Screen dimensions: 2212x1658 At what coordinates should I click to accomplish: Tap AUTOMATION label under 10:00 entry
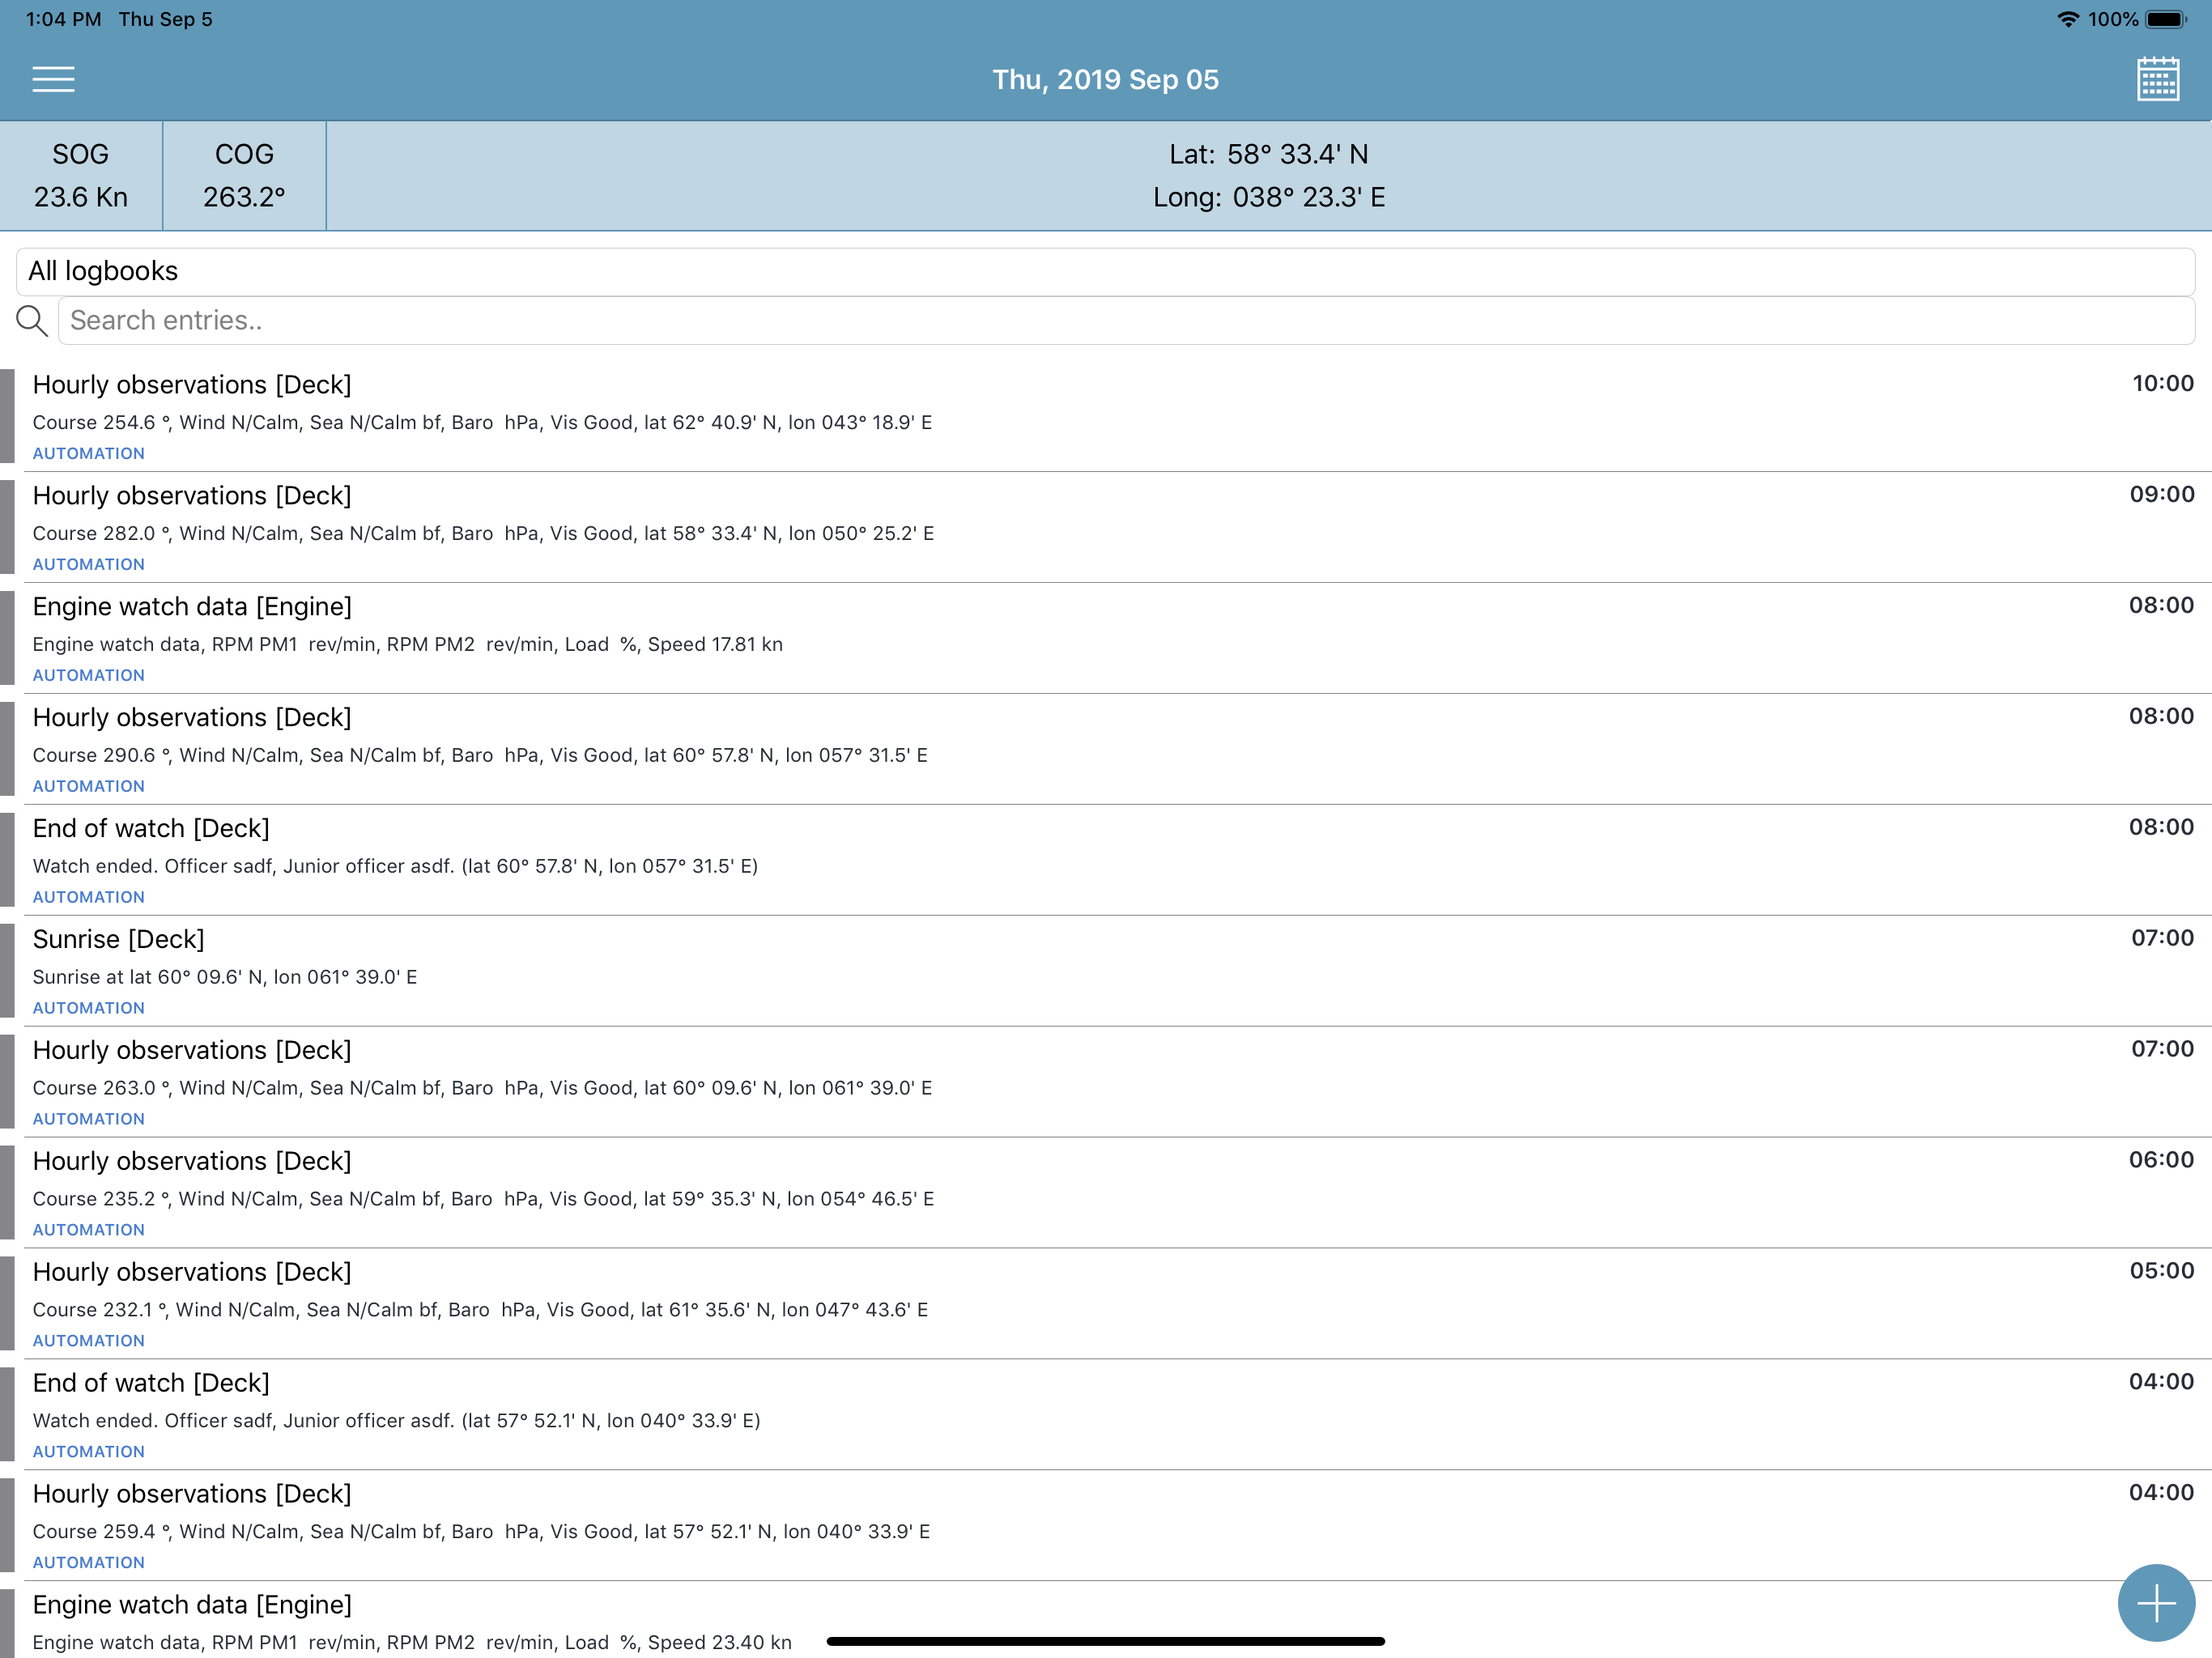coord(89,453)
